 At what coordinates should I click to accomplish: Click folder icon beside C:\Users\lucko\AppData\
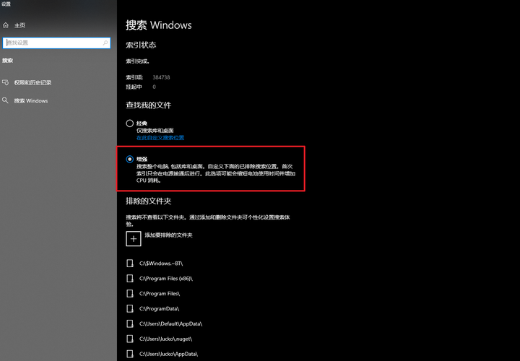[130, 354]
